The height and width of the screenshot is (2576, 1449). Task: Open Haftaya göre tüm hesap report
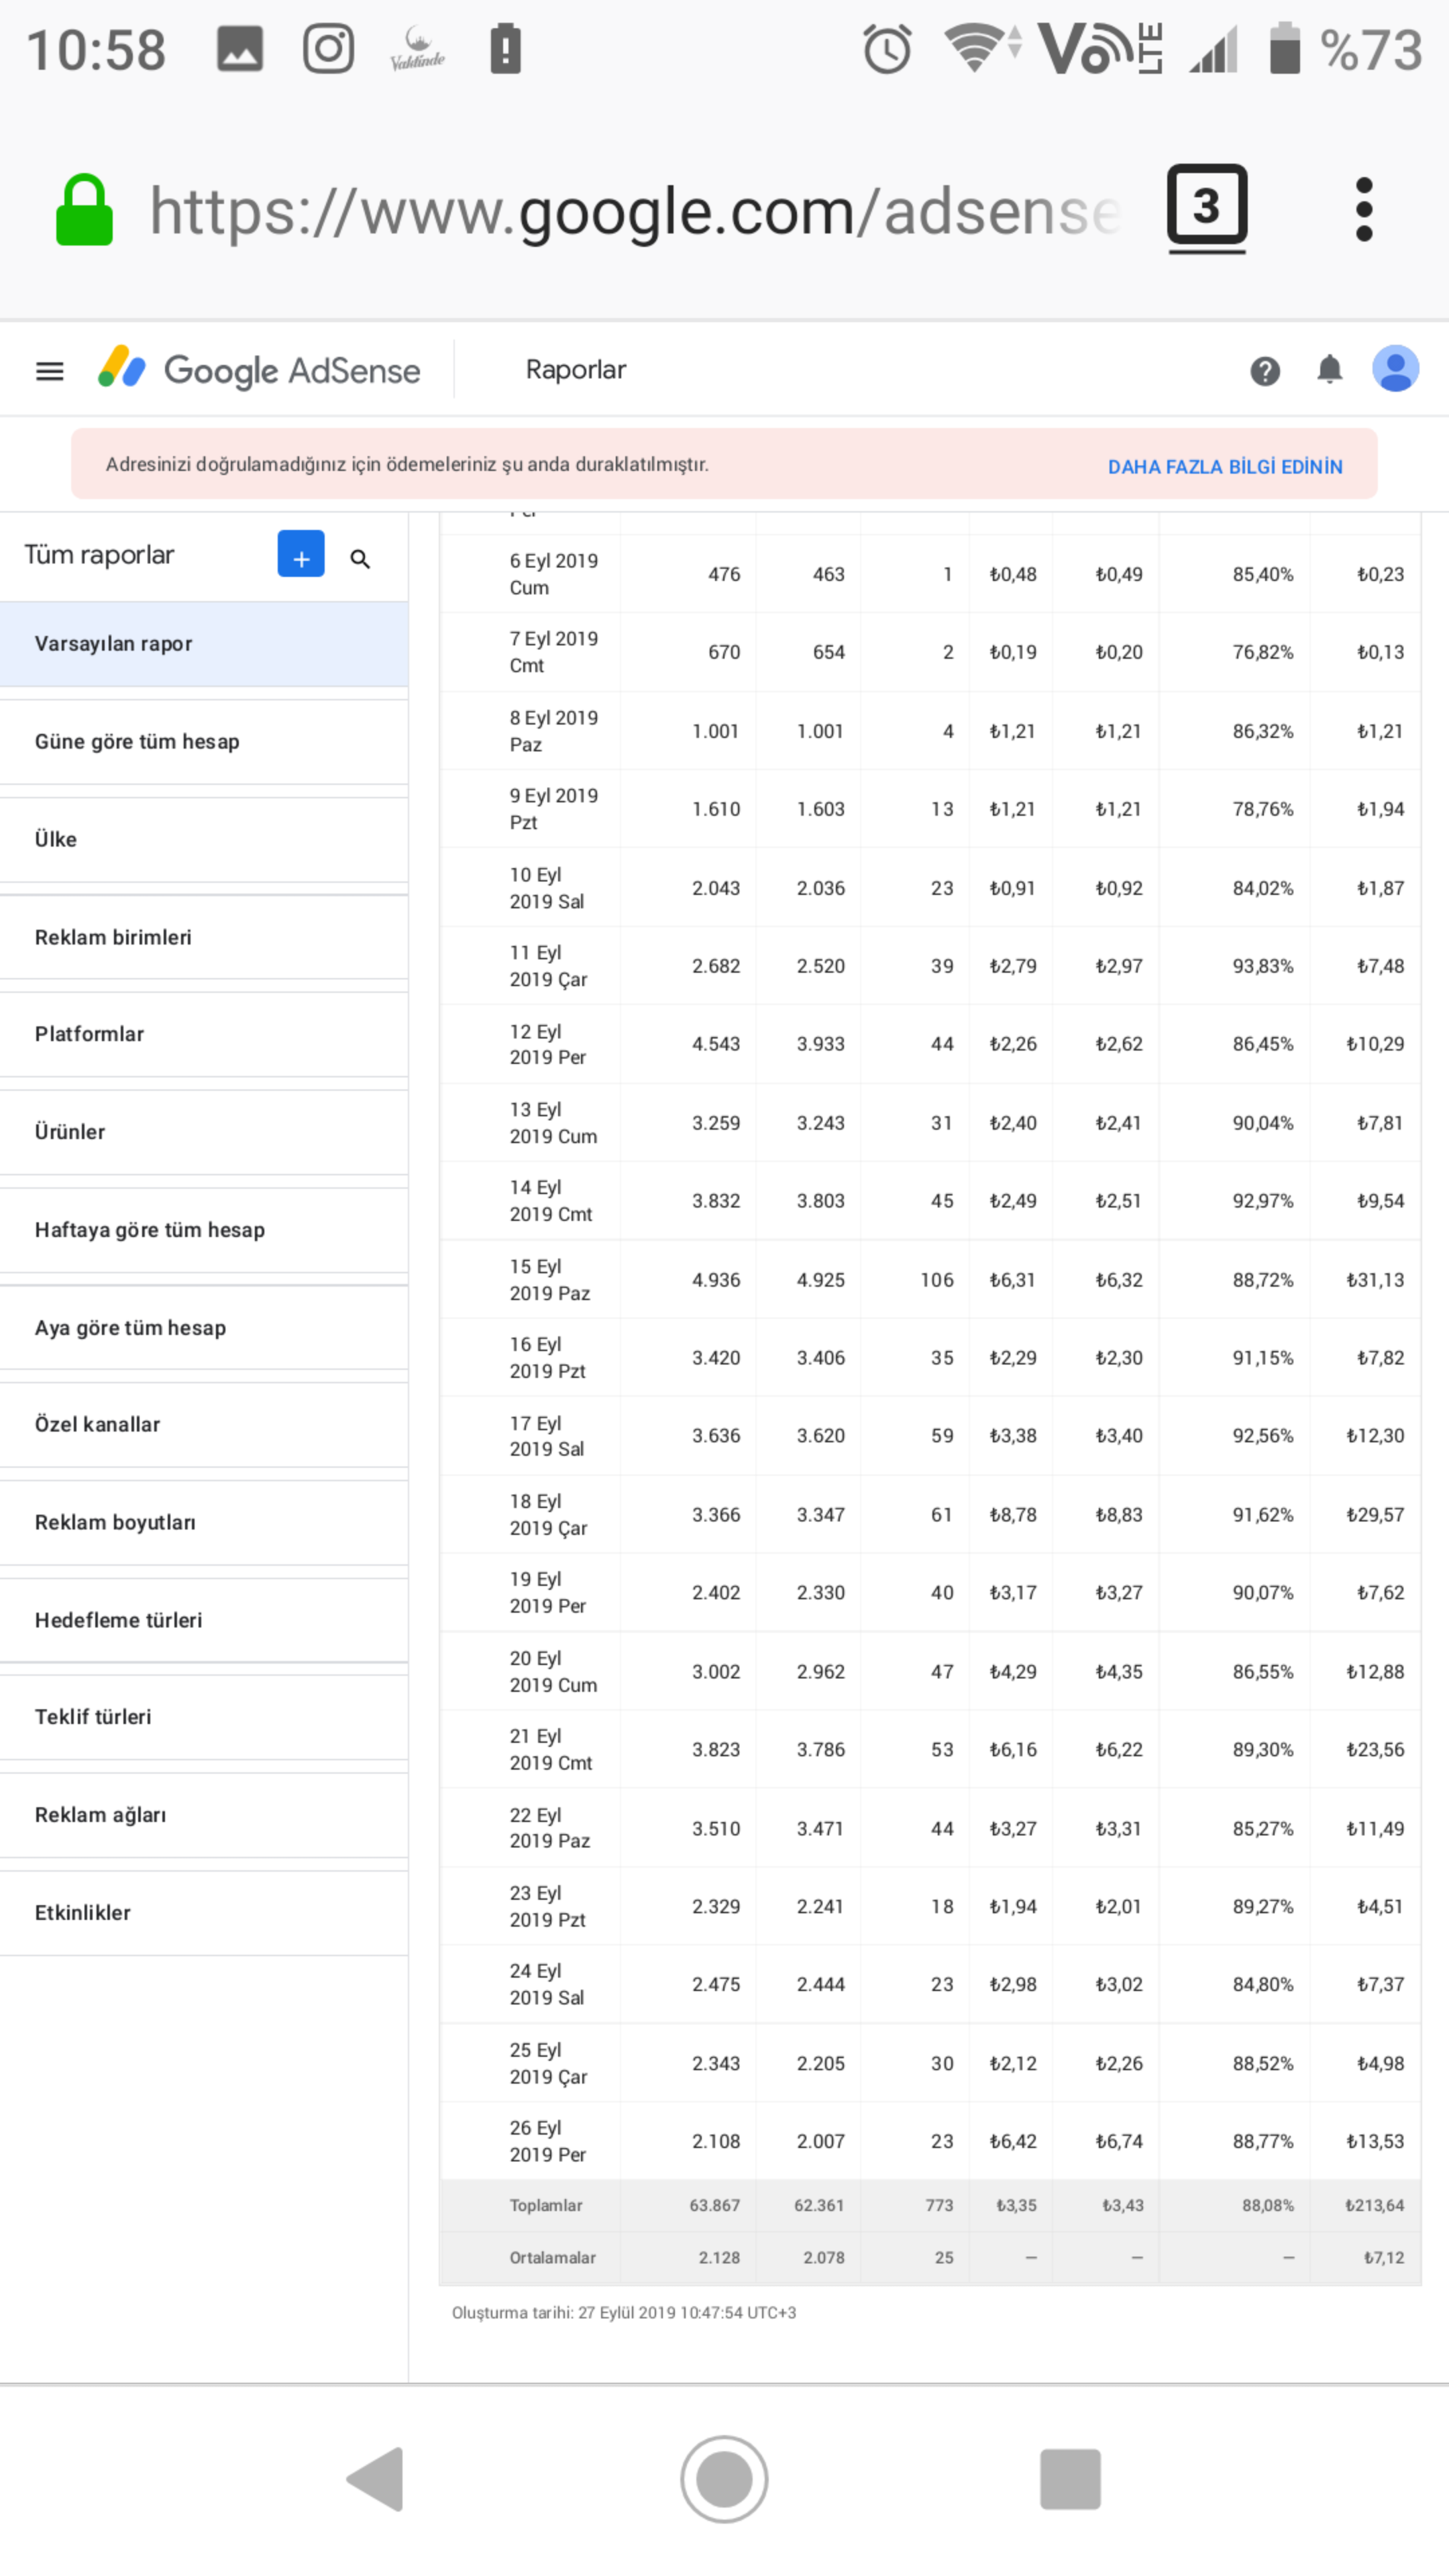204,1230
